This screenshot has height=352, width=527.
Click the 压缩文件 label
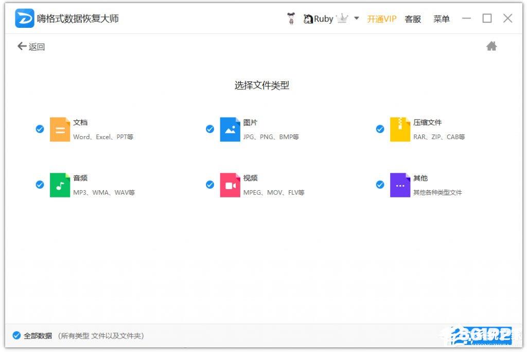(x=428, y=123)
